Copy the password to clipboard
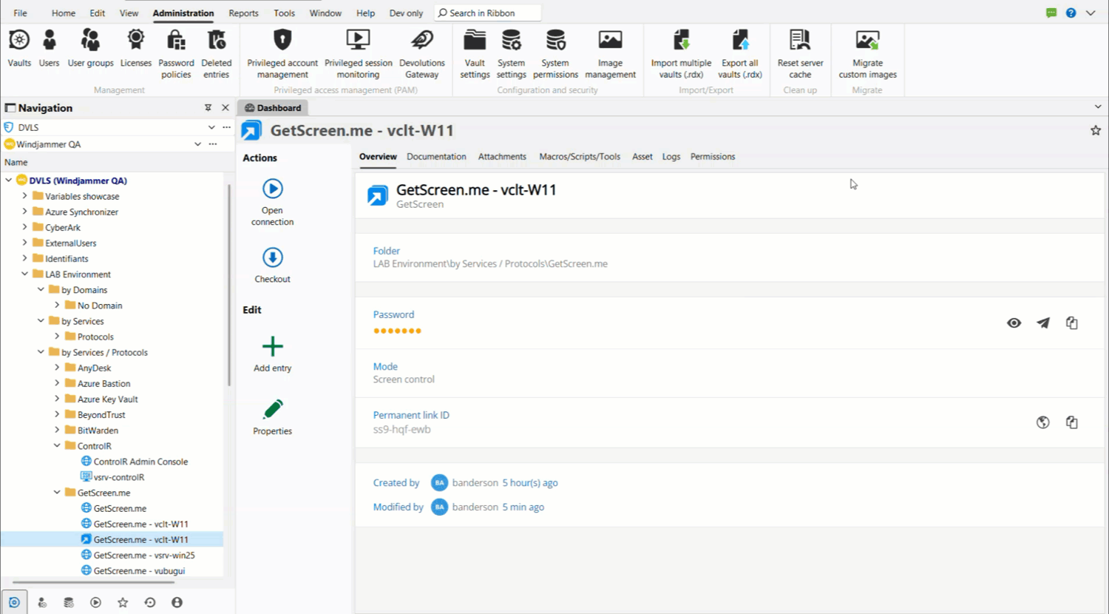Viewport: 1109px width, 614px height. (x=1072, y=323)
